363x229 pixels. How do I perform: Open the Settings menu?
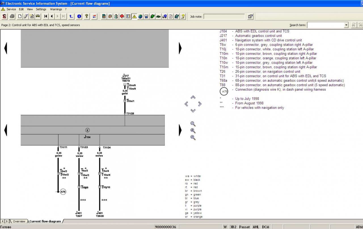click(41, 9)
